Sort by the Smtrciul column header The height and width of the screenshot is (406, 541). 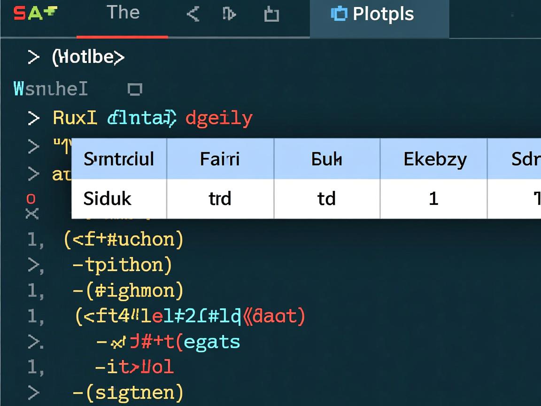(x=119, y=159)
